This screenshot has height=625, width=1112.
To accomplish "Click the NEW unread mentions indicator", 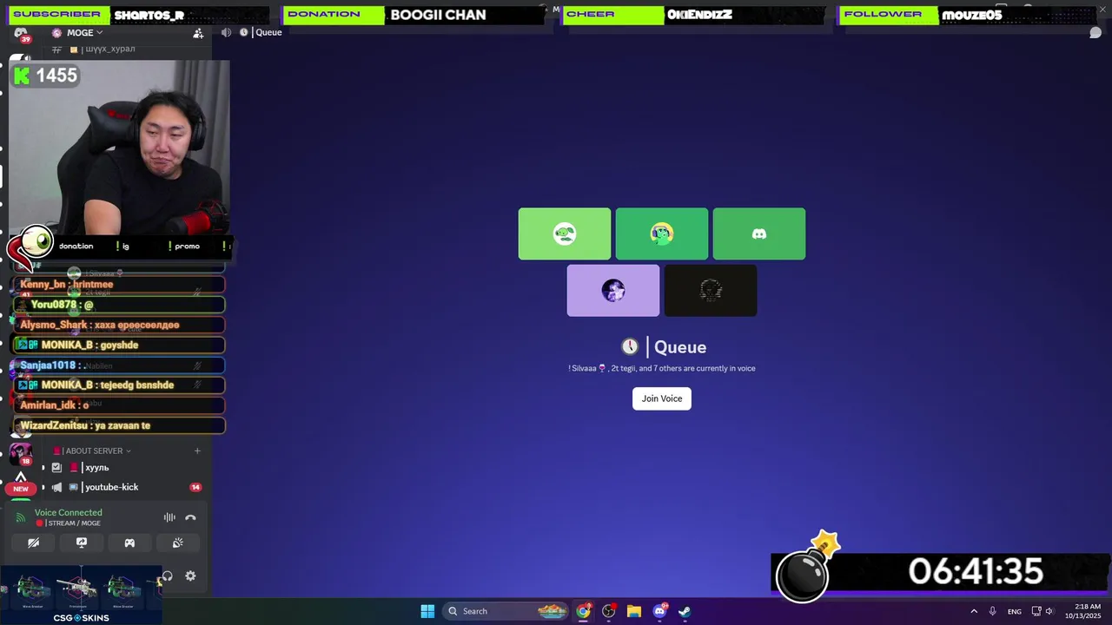I will 21,489.
